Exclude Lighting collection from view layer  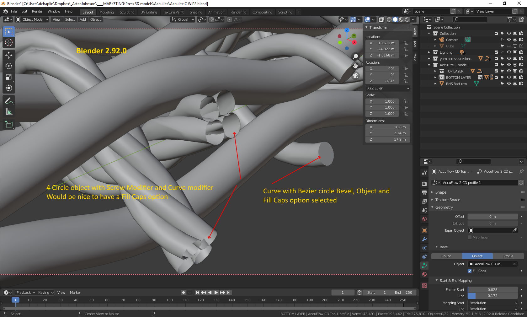(x=496, y=52)
